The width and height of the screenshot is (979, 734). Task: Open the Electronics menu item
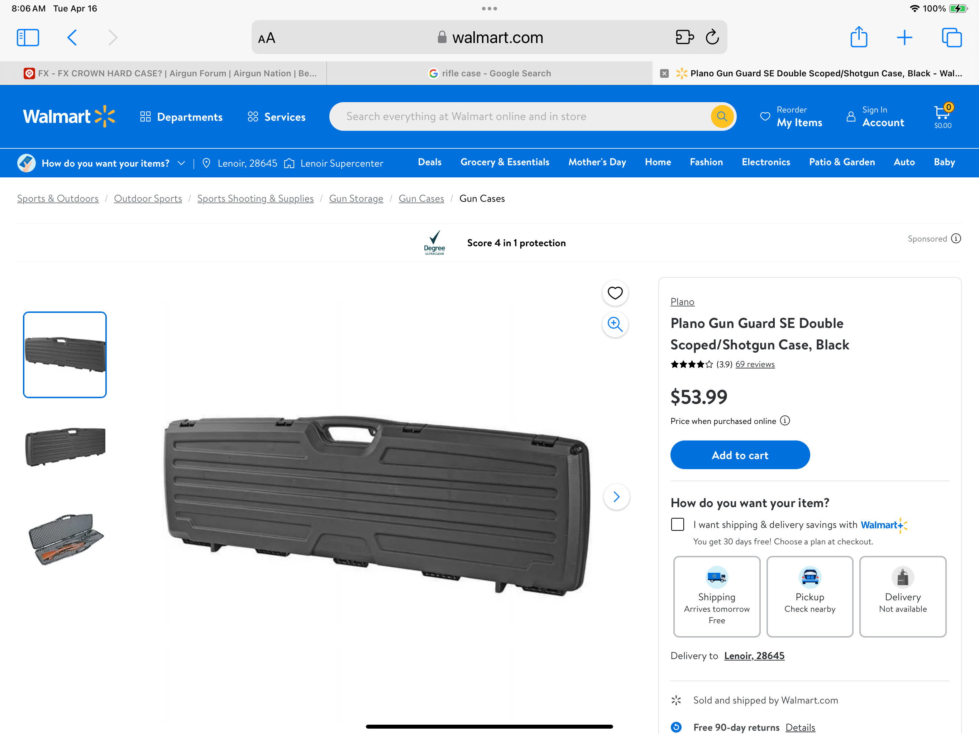[766, 162]
